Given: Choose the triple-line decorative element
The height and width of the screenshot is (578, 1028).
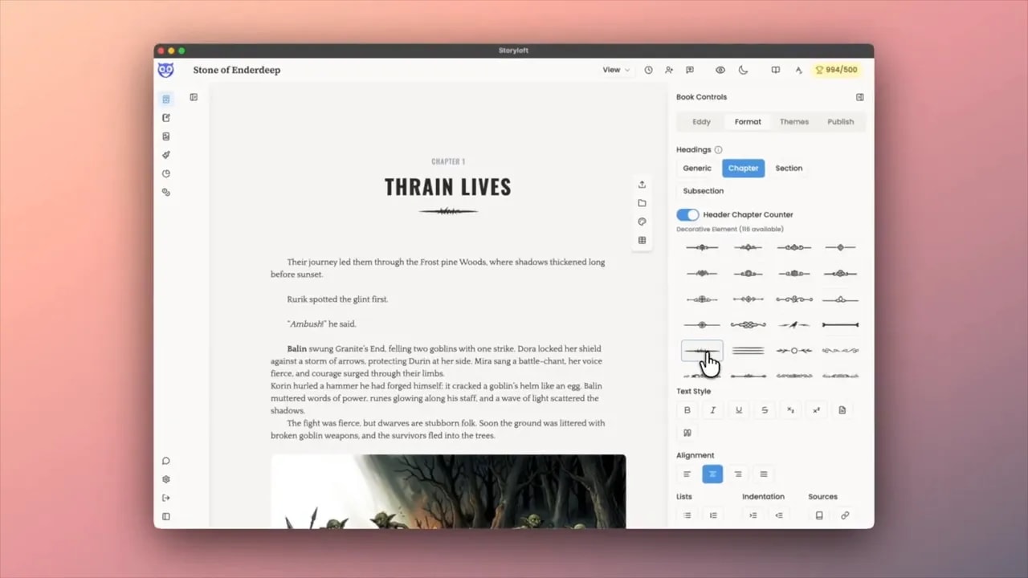Looking at the screenshot, I should click(x=748, y=351).
